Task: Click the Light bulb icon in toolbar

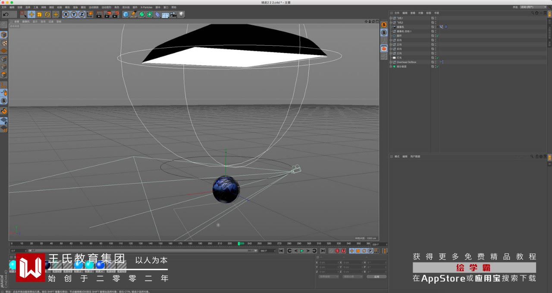Action: coord(182,14)
